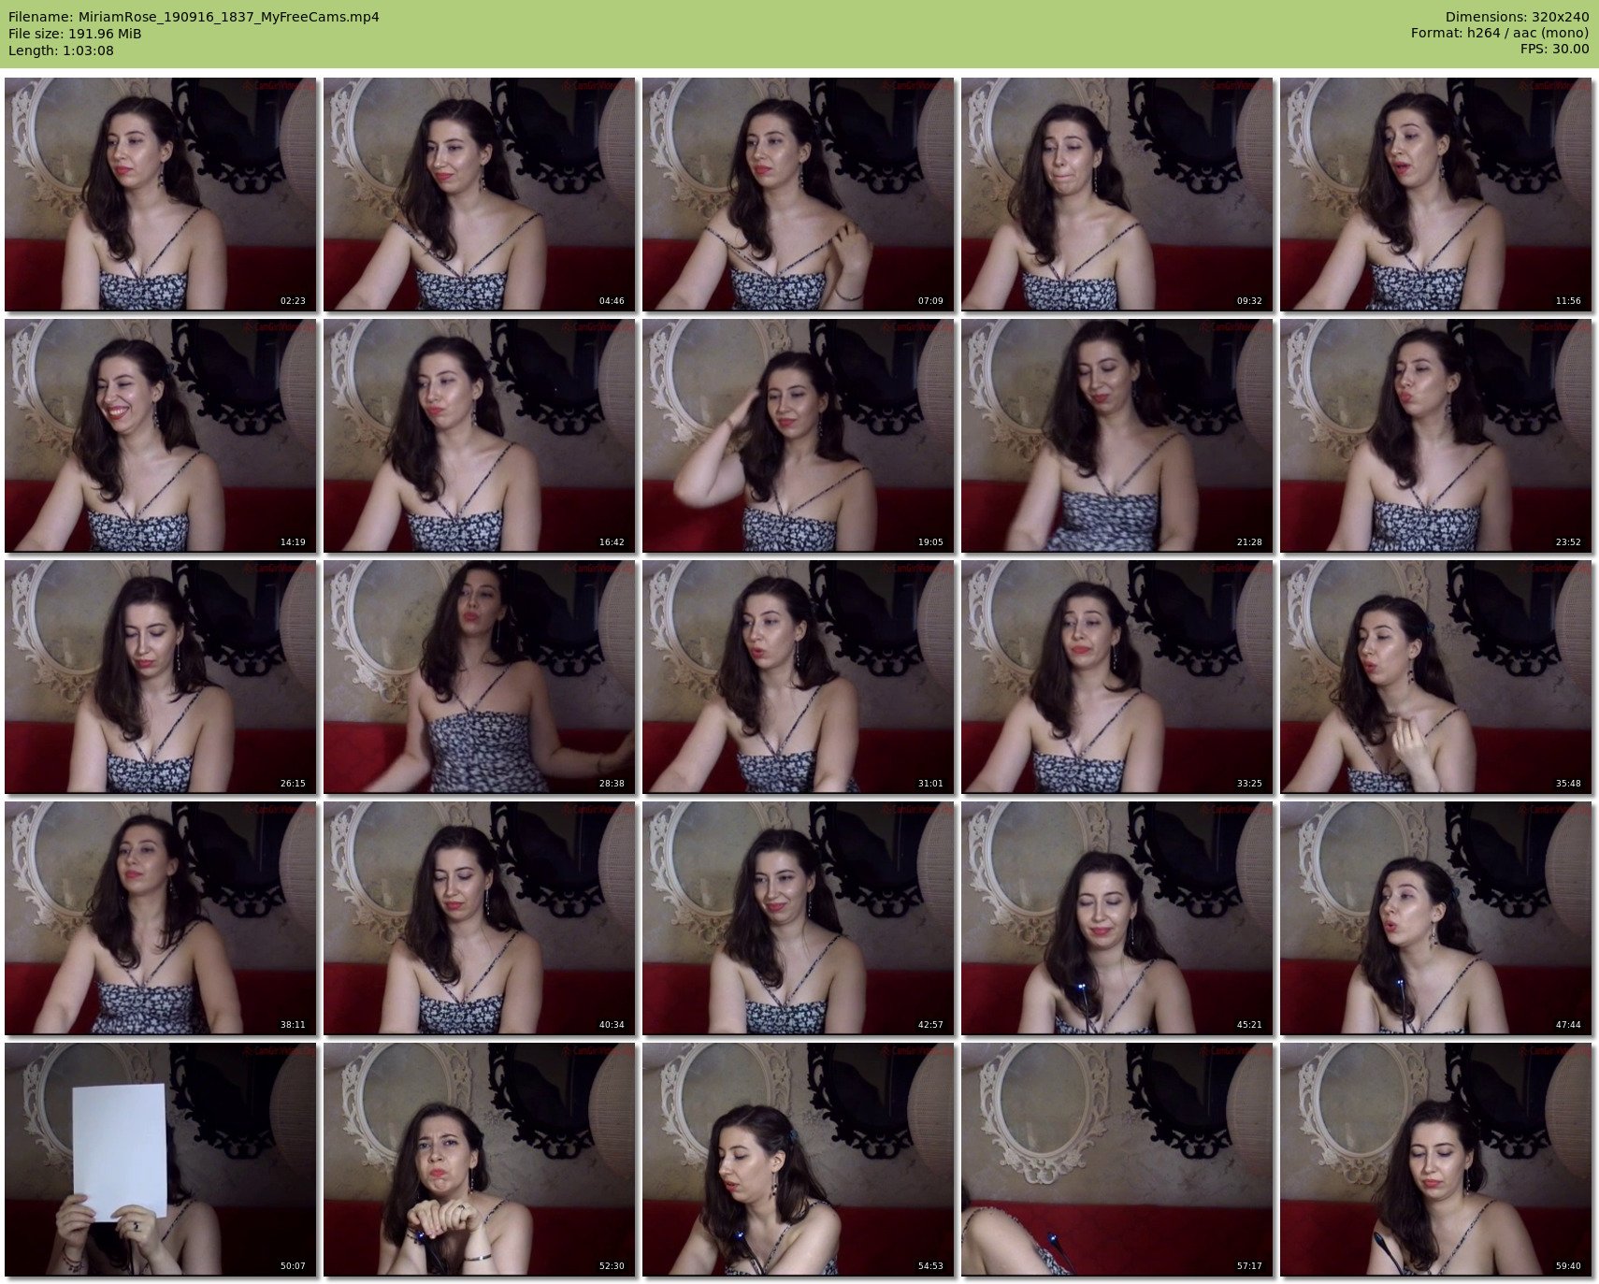This screenshot has height=1284, width=1599.
Task: Select the 'File size: 191.96 MiB' text
Action: (75, 34)
